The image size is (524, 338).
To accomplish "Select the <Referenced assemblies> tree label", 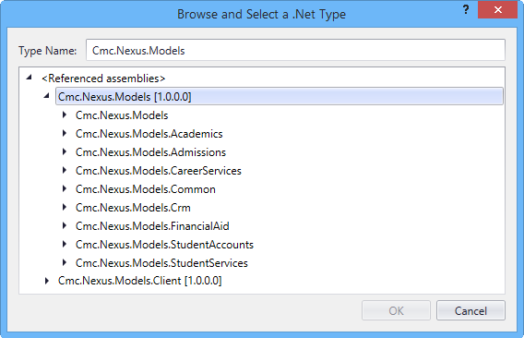I will click(103, 78).
